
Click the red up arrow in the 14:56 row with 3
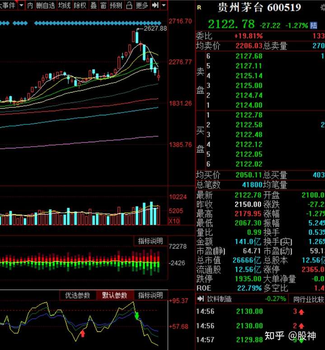[x=302, y=312]
